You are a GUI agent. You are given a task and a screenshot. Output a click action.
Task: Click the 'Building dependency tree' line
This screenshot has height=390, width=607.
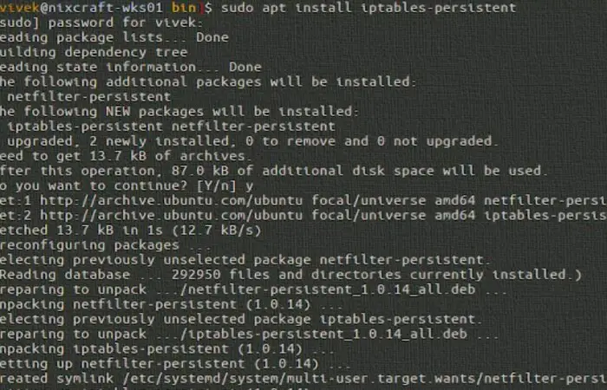click(94, 52)
